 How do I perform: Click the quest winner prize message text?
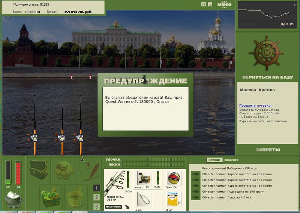pyautogui.click(x=144, y=100)
